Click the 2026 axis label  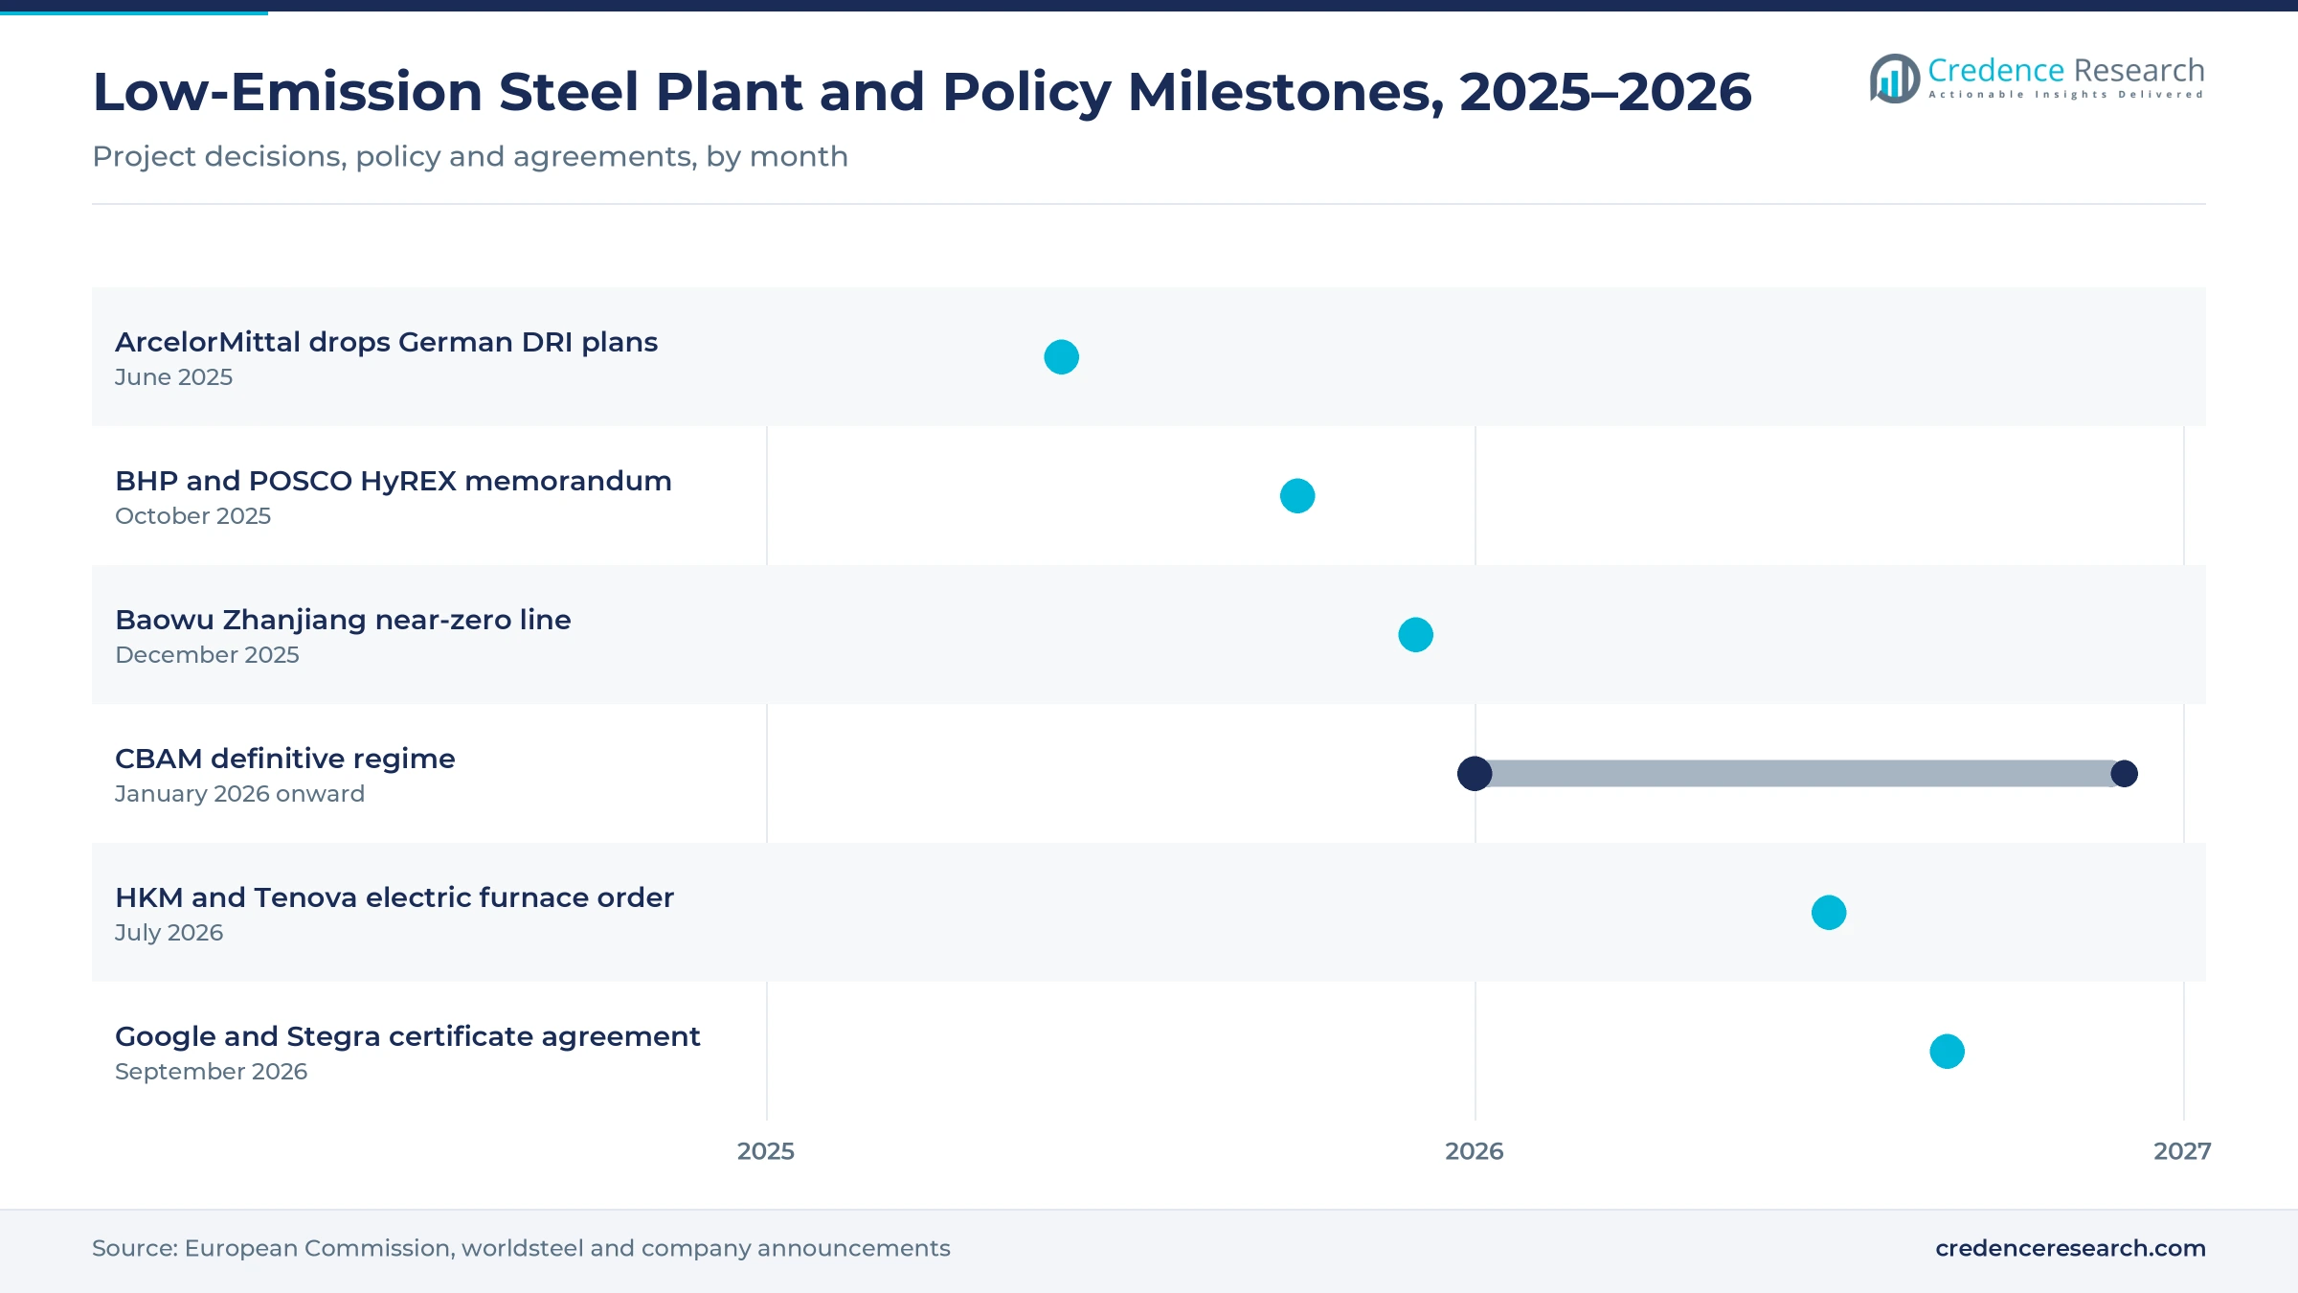(x=1475, y=1151)
